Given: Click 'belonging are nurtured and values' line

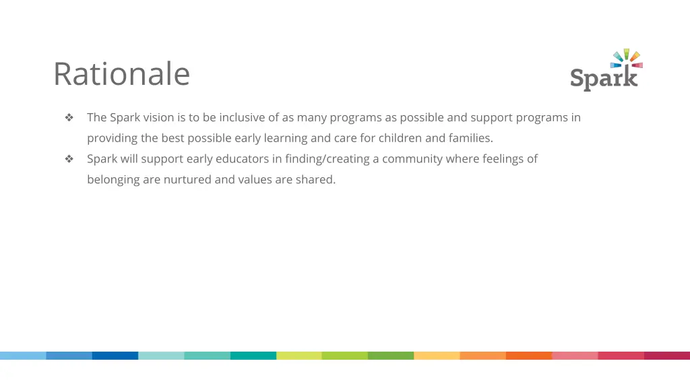Looking at the screenshot, I should pyautogui.click(x=211, y=179).
